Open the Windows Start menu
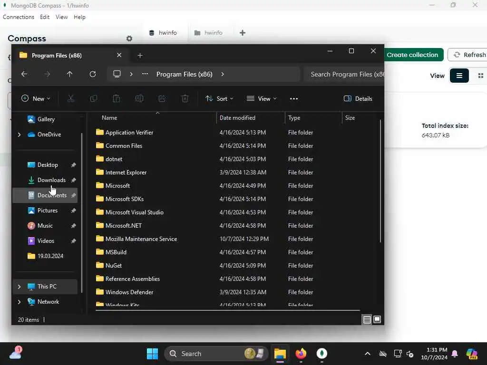Image resolution: width=487 pixels, height=365 pixels. click(152, 354)
